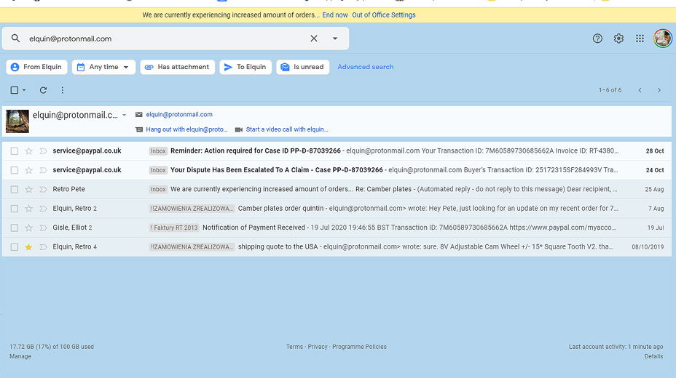676x378 pixels.
Task: Toggle the importance marker on Camber plates order email
Action: click(43, 209)
